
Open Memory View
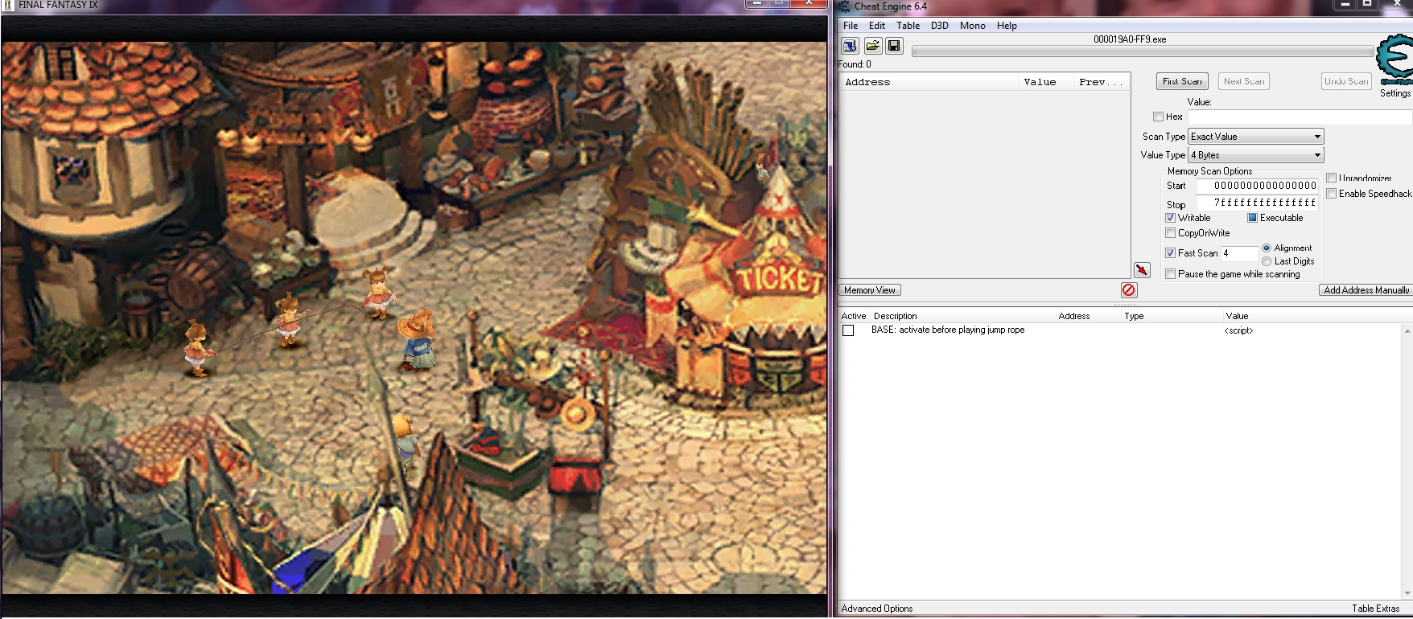point(870,290)
